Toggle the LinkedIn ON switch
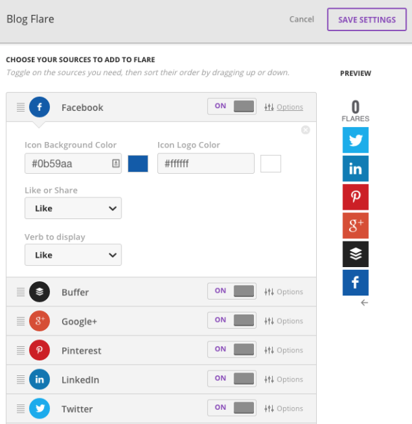Image resolution: width=412 pixels, height=424 pixels. [x=232, y=379]
